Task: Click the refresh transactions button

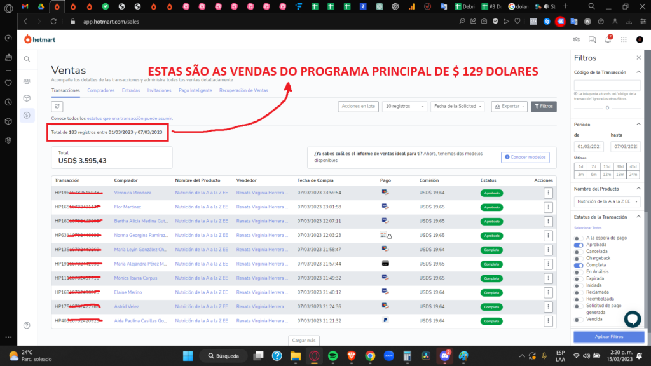Action: tap(57, 106)
